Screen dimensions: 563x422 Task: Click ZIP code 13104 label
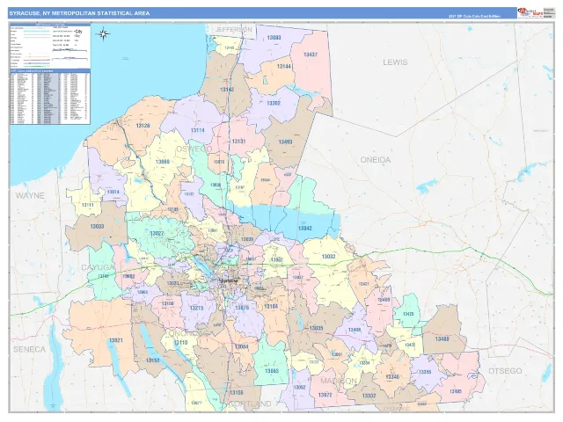click(x=271, y=307)
